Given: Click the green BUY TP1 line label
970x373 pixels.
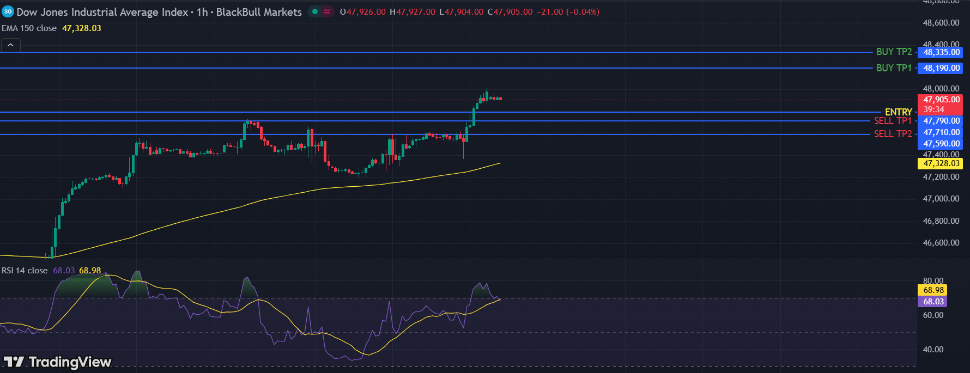Looking at the screenshot, I should pyautogui.click(x=894, y=68).
